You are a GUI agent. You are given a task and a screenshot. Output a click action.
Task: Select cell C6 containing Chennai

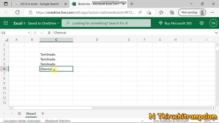tap(56, 69)
